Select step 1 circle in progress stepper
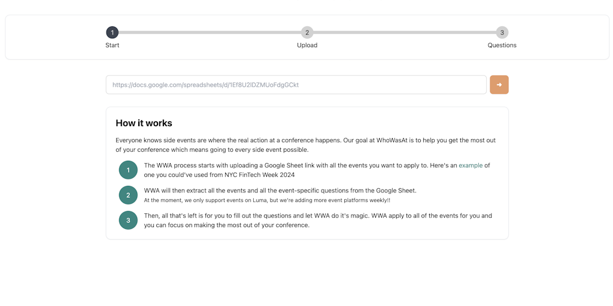This screenshot has height=306, width=613. tap(112, 32)
